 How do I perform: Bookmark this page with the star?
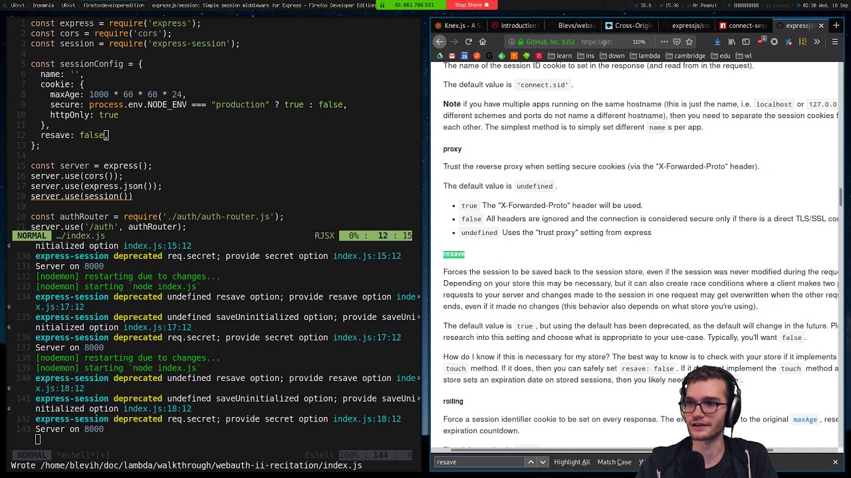pos(689,42)
